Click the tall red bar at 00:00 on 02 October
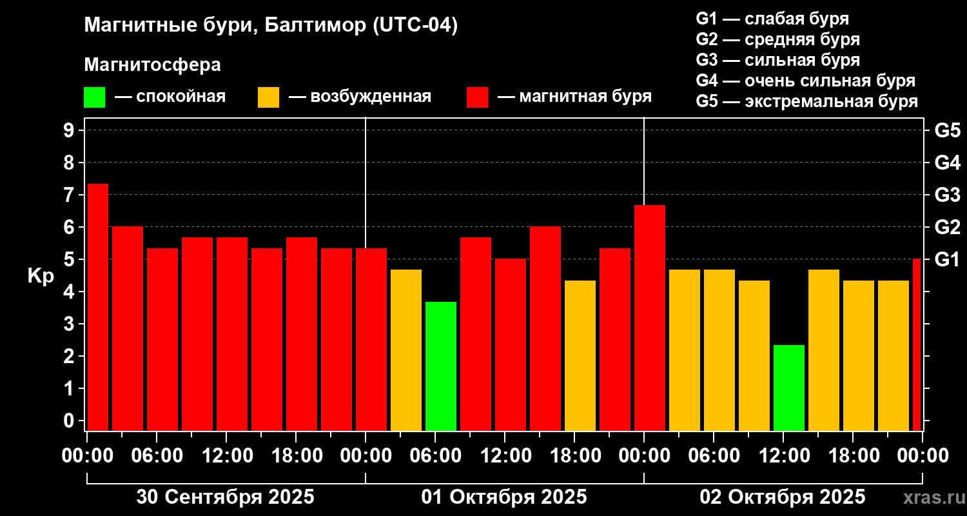 click(650, 318)
